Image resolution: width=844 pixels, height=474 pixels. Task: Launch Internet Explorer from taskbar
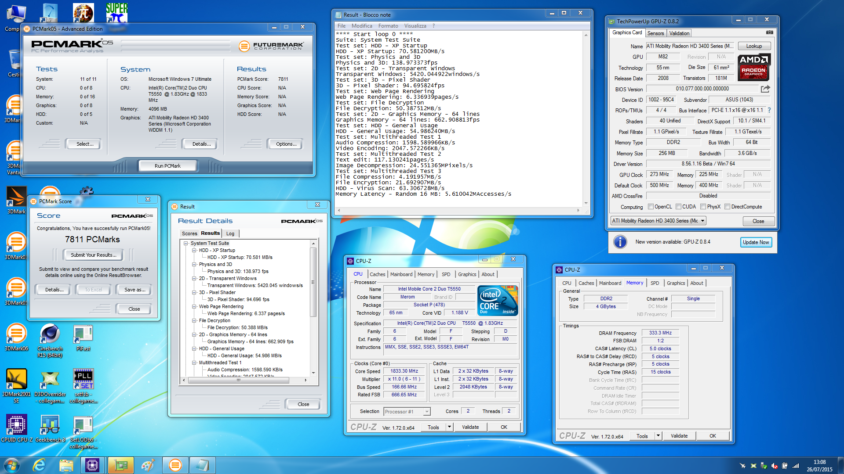coord(40,465)
